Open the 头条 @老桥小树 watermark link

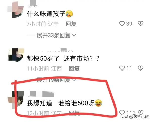[135, 117]
